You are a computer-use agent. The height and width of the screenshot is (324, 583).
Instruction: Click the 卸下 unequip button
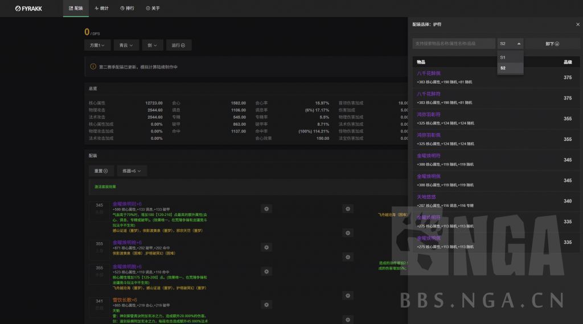(x=552, y=44)
